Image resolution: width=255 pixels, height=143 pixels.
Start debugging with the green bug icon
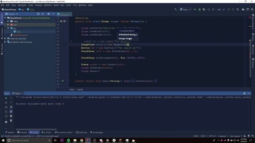(200, 10)
